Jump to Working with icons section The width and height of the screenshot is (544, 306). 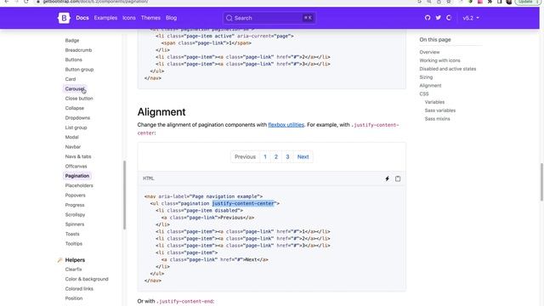click(440, 60)
